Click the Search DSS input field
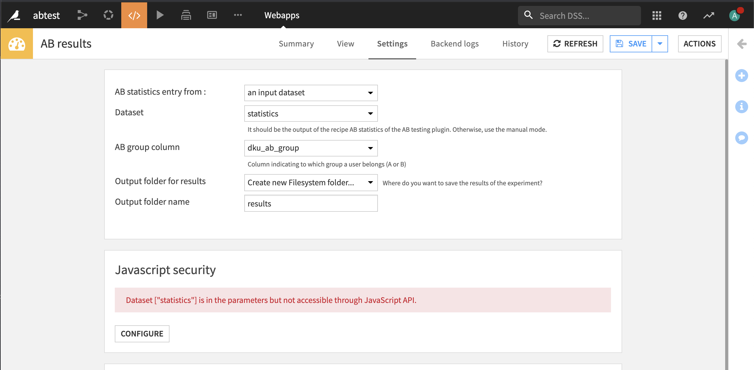Image resolution: width=754 pixels, height=370 pixels. pos(579,16)
